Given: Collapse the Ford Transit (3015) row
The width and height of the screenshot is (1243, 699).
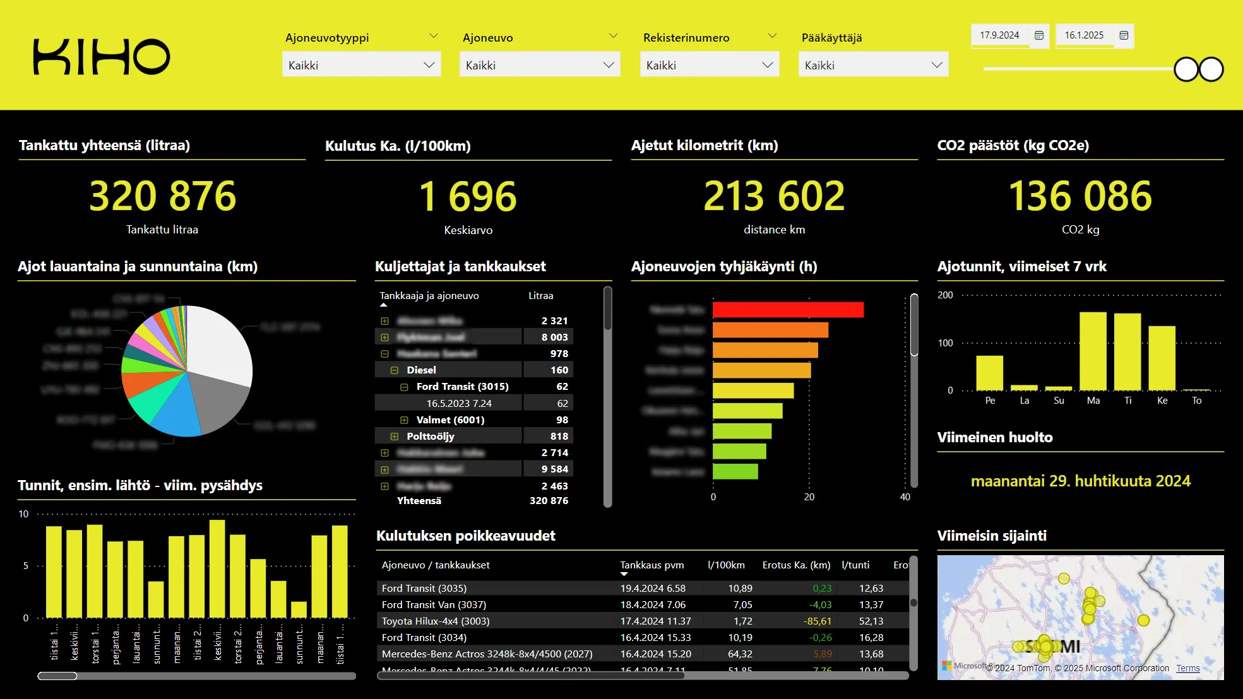Looking at the screenshot, I should pos(404,387).
